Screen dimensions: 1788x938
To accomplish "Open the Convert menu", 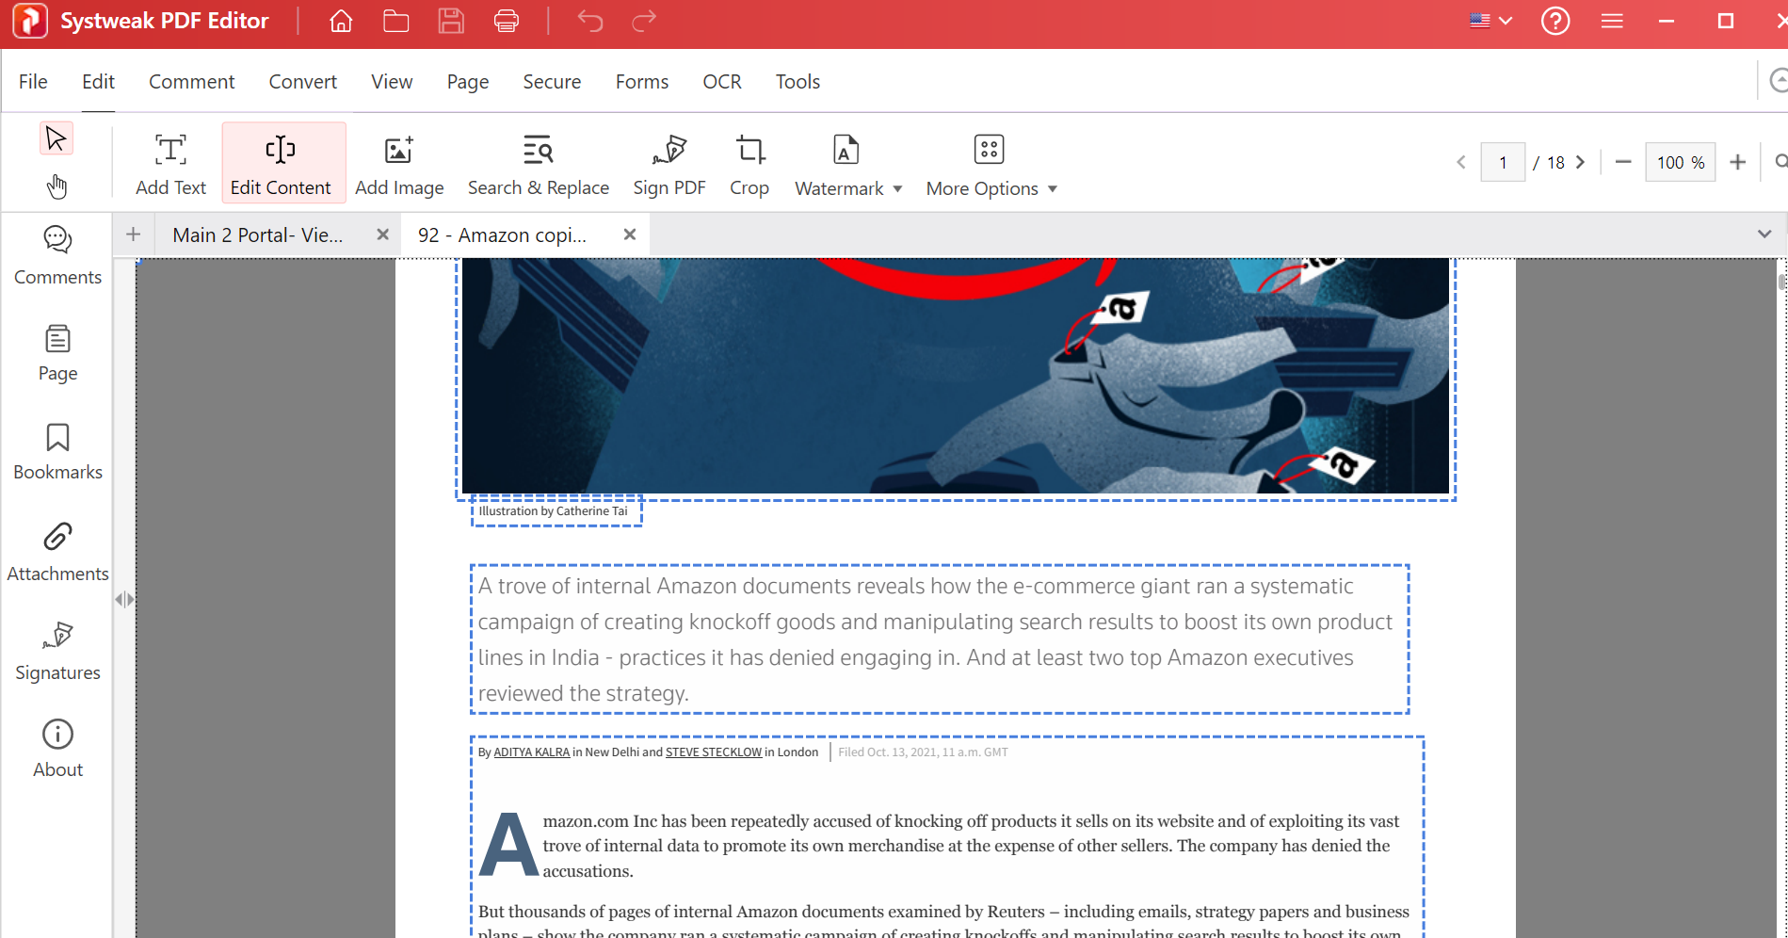I will pyautogui.click(x=302, y=82).
